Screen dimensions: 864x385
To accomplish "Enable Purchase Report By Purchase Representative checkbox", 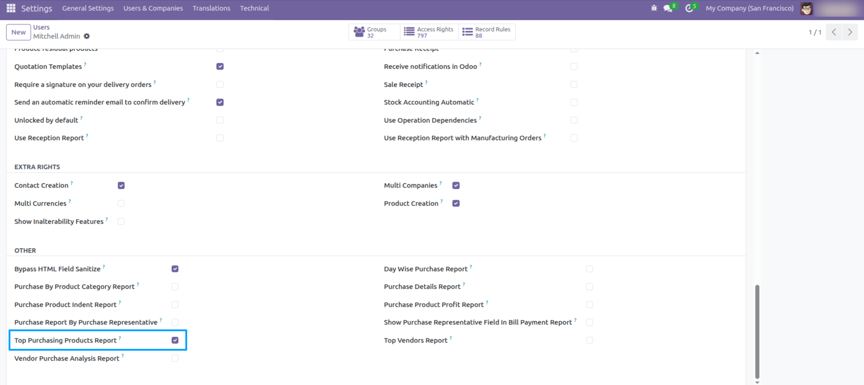I will [x=175, y=322].
